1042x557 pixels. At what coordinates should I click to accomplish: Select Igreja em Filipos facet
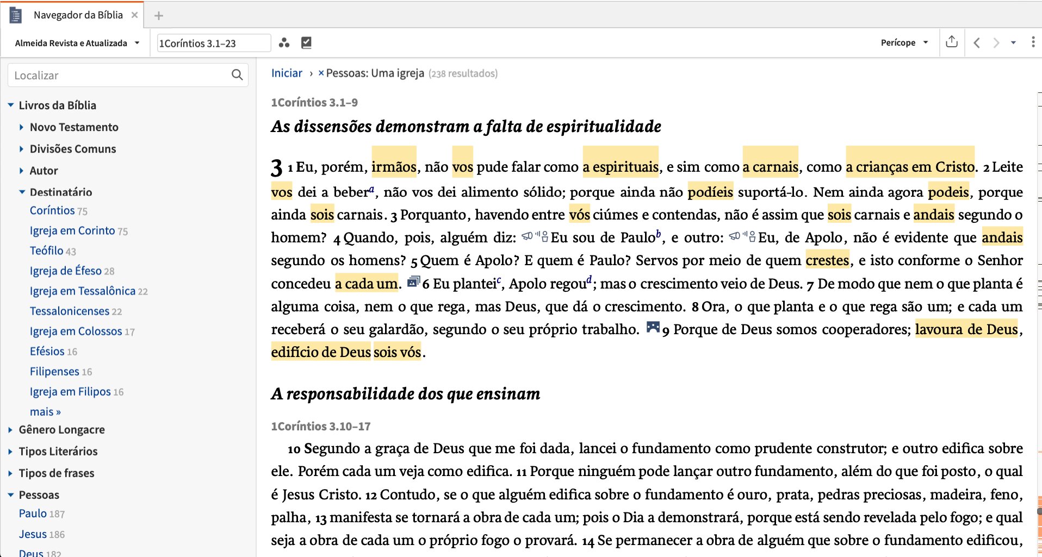pos(77,391)
